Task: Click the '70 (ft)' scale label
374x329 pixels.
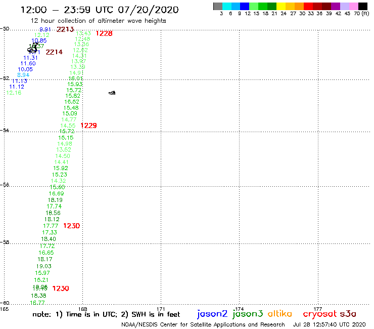Action: point(361,14)
